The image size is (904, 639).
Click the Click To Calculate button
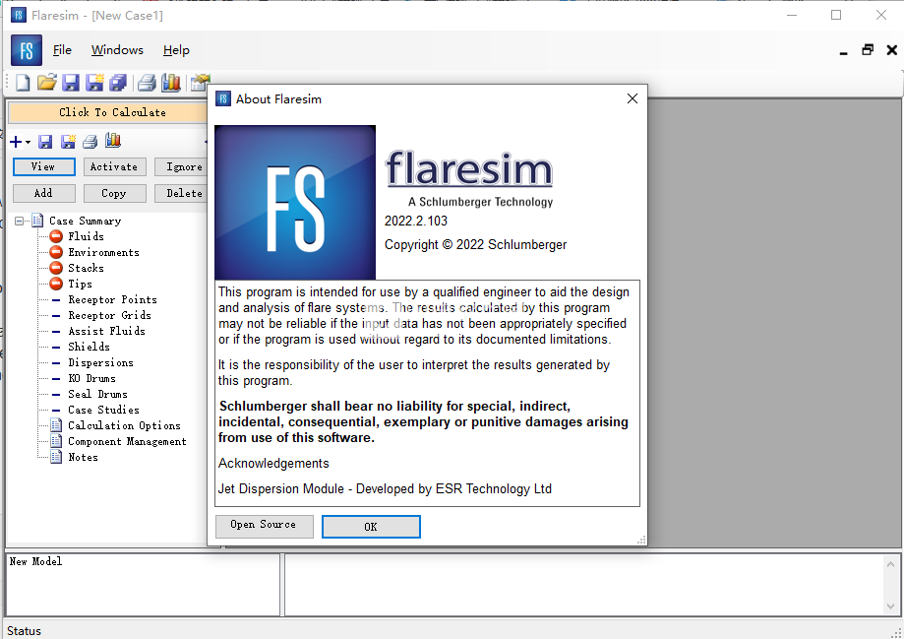click(108, 112)
